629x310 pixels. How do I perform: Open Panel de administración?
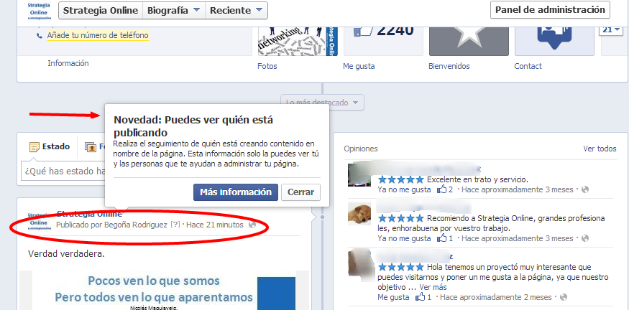coord(550,10)
